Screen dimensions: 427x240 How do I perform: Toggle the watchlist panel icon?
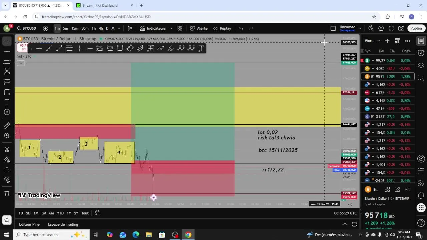421,41
